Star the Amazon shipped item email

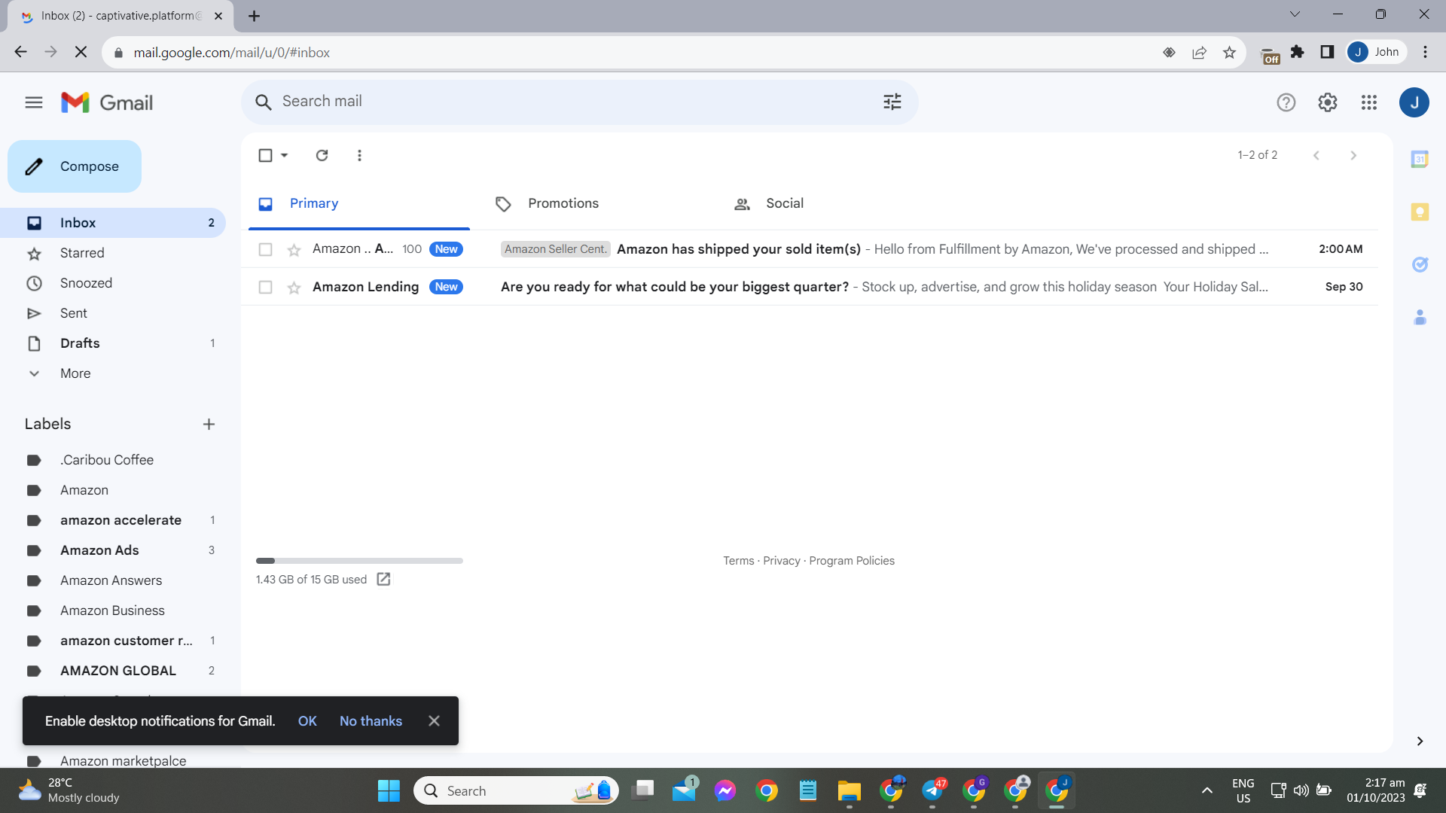click(x=294, y=250)
